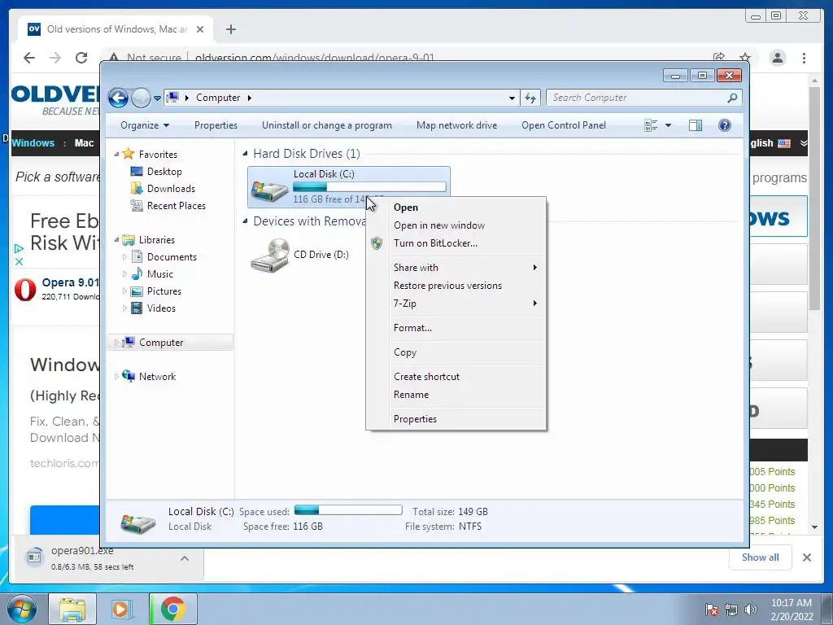Select the CD Drive (D:) icon
Screen dimensions: 833x625
coord(270,256)
